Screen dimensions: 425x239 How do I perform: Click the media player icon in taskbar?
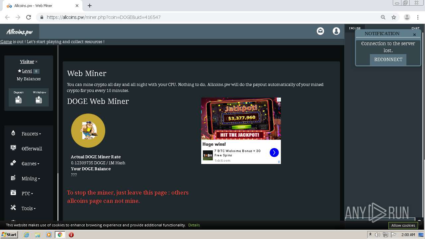click(49, 235)
